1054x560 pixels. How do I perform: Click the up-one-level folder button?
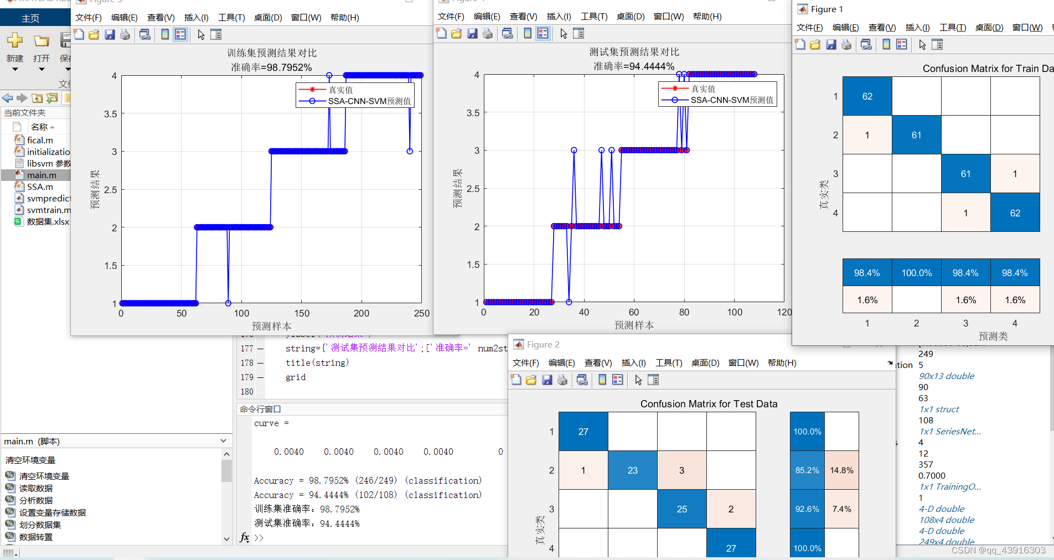(x=37, y=98)
